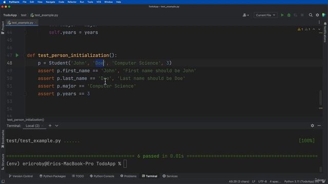Close the Local (2) terminal tab

(x=43, y=126)
